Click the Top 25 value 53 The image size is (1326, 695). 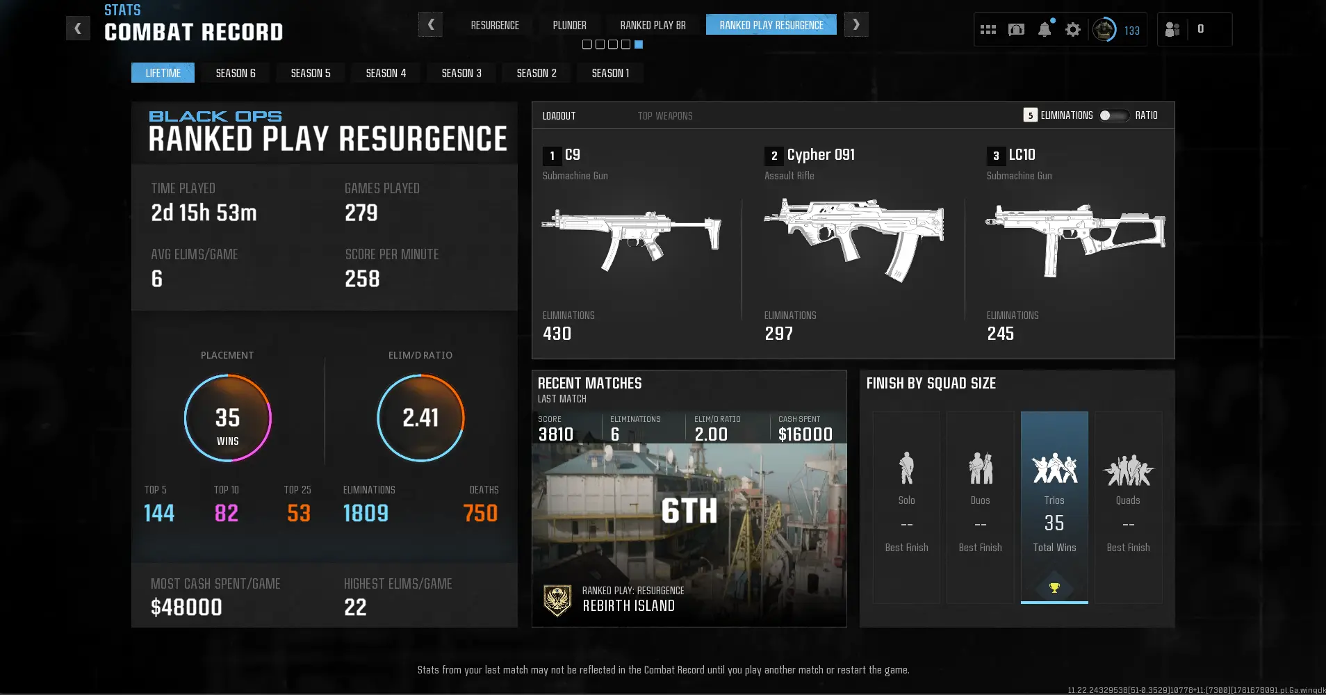tap(299, 513)
